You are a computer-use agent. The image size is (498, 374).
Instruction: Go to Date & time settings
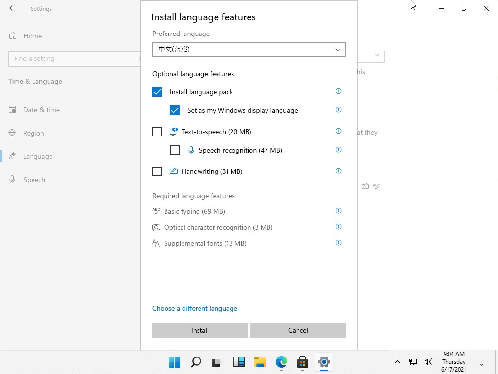(x=41, y=110)
